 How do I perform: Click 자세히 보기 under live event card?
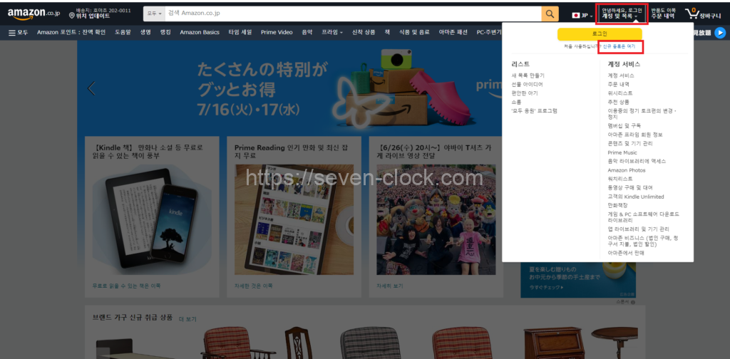390,286
